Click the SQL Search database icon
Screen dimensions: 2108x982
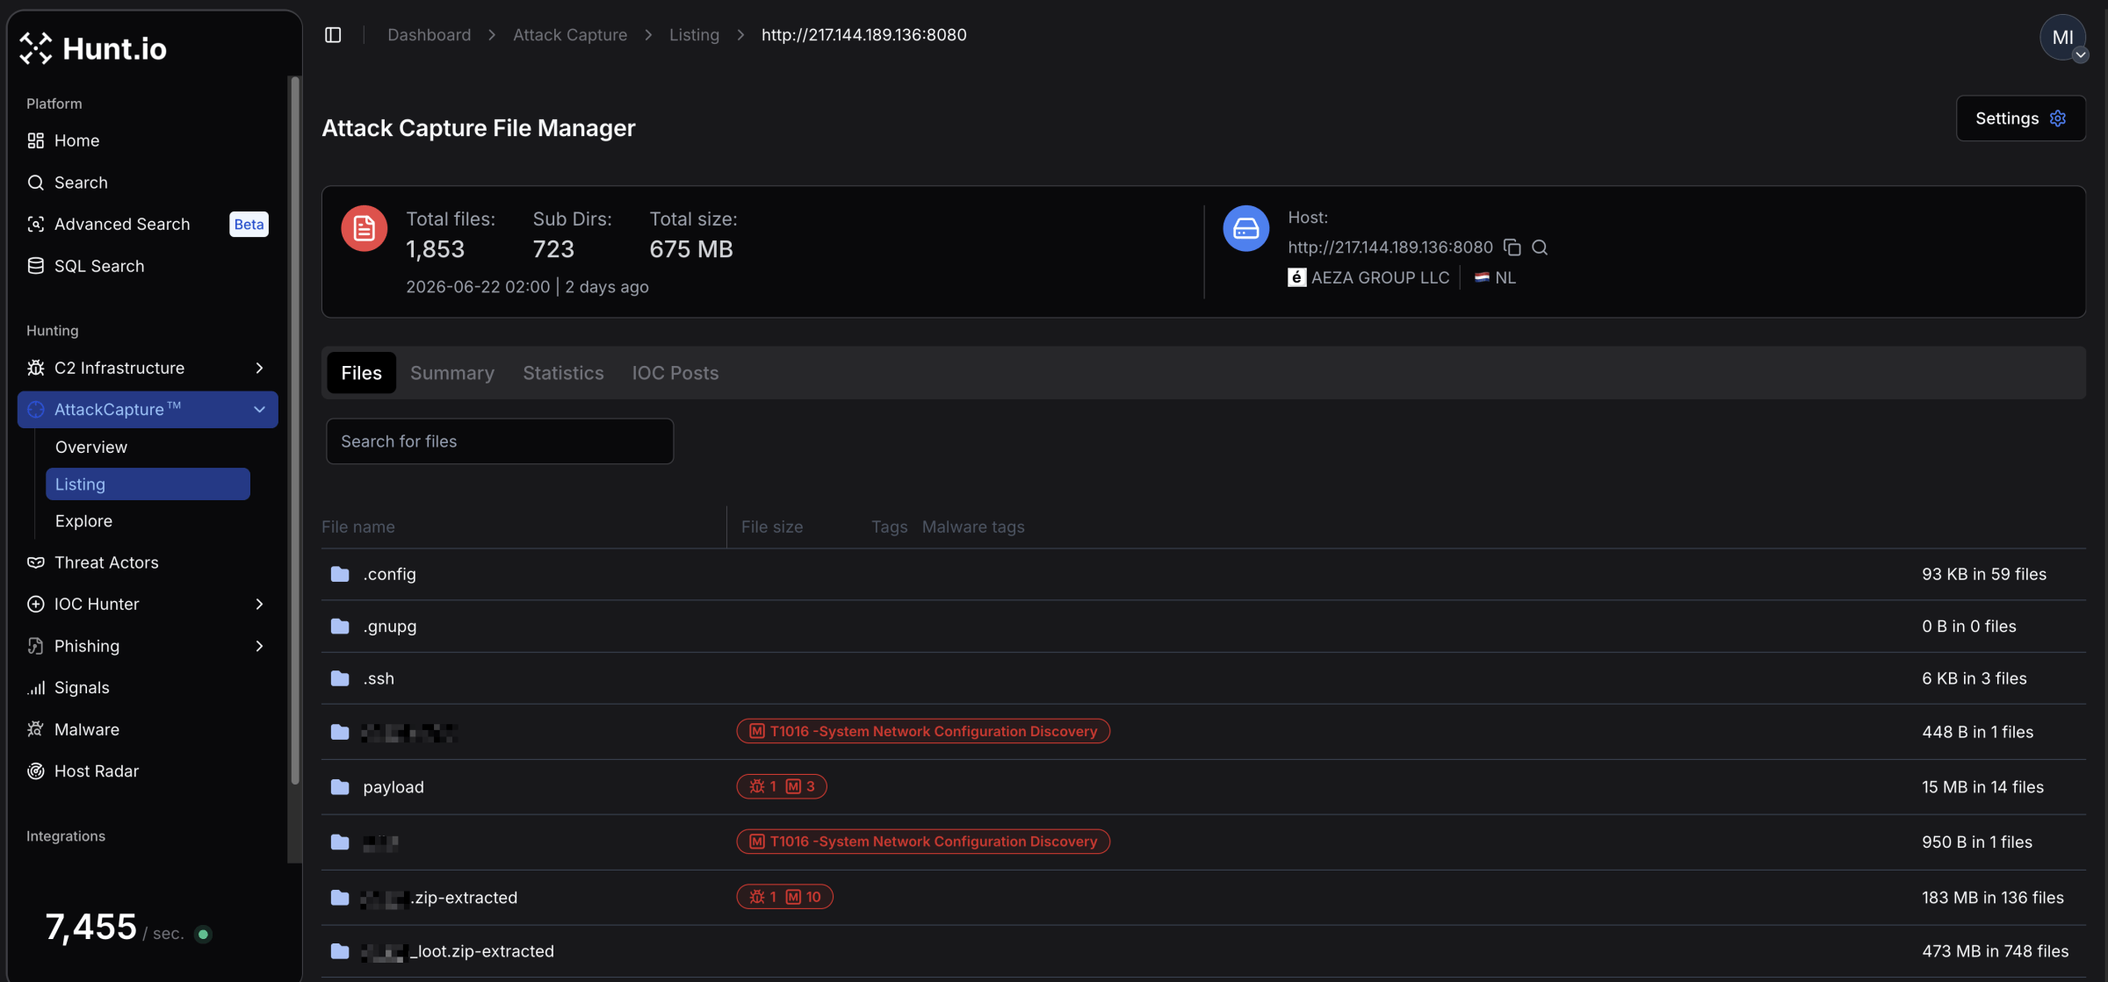[x=35, y=266]
